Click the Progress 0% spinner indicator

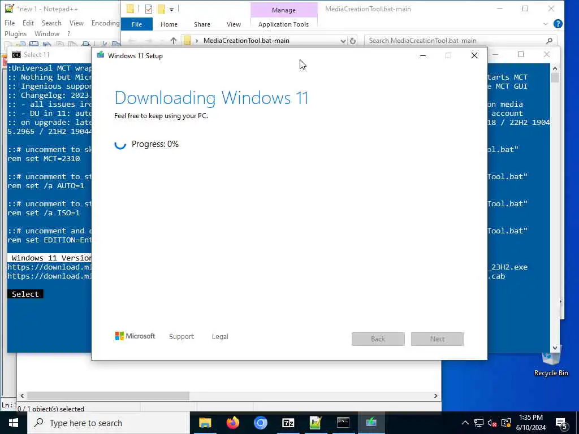120,144
